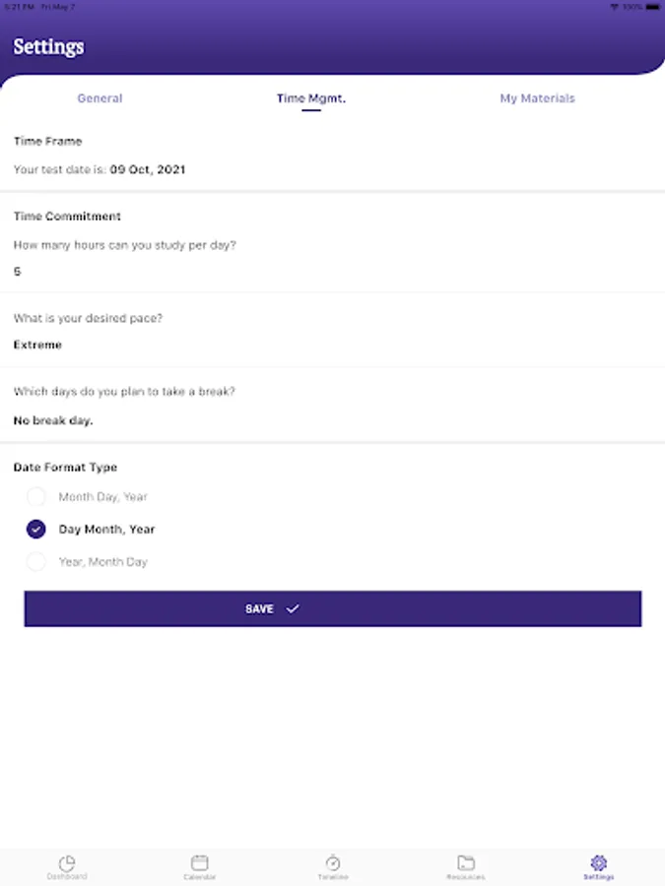Choose Year, Month Day format option
The height and width of the screenshot is (886, 665).
coord(36,562)
